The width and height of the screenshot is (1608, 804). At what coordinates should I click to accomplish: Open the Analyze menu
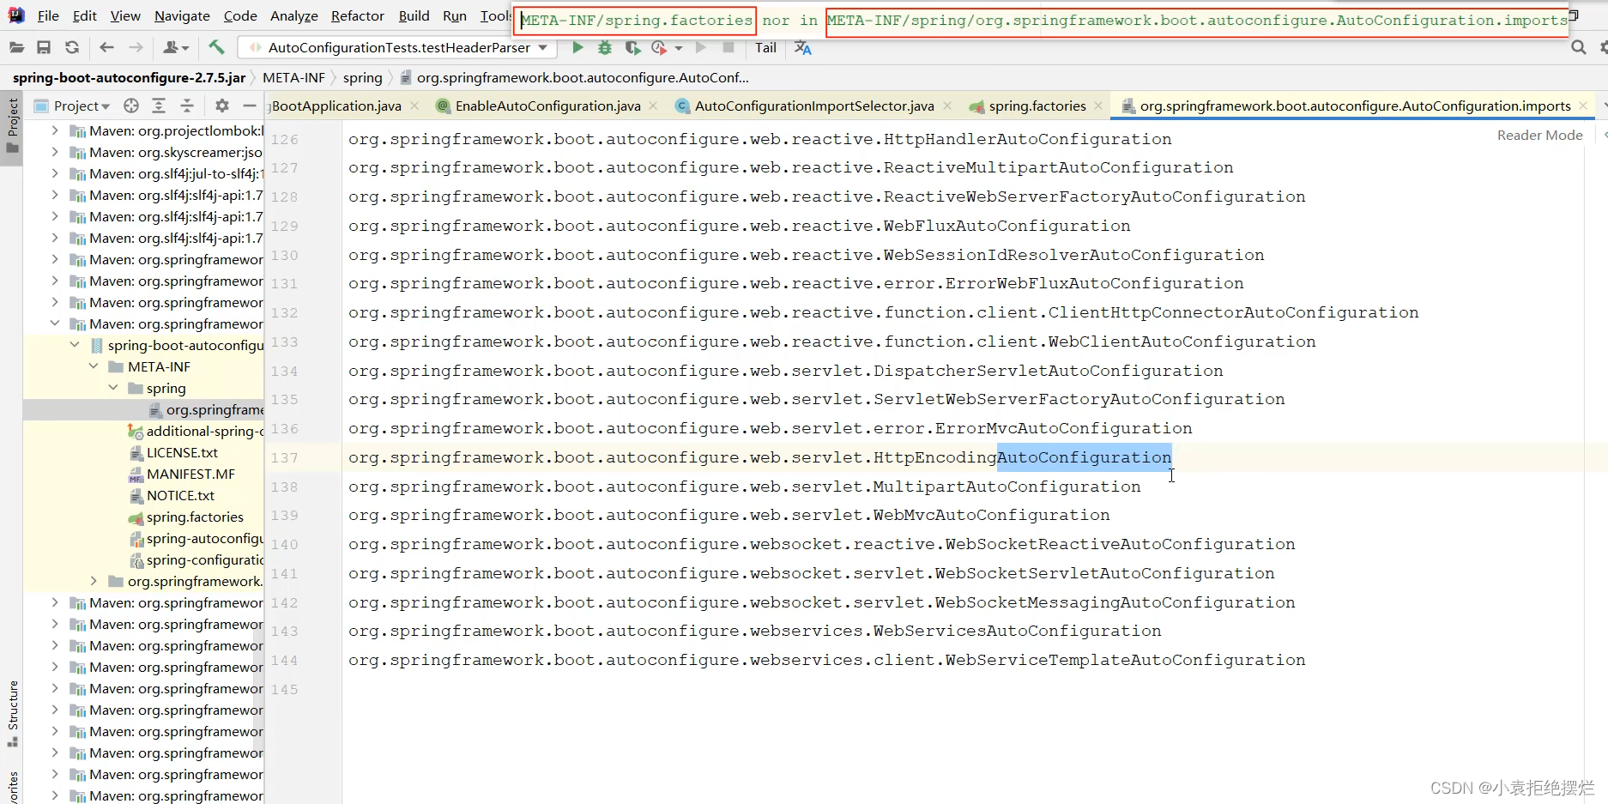[x=294, y=15]
